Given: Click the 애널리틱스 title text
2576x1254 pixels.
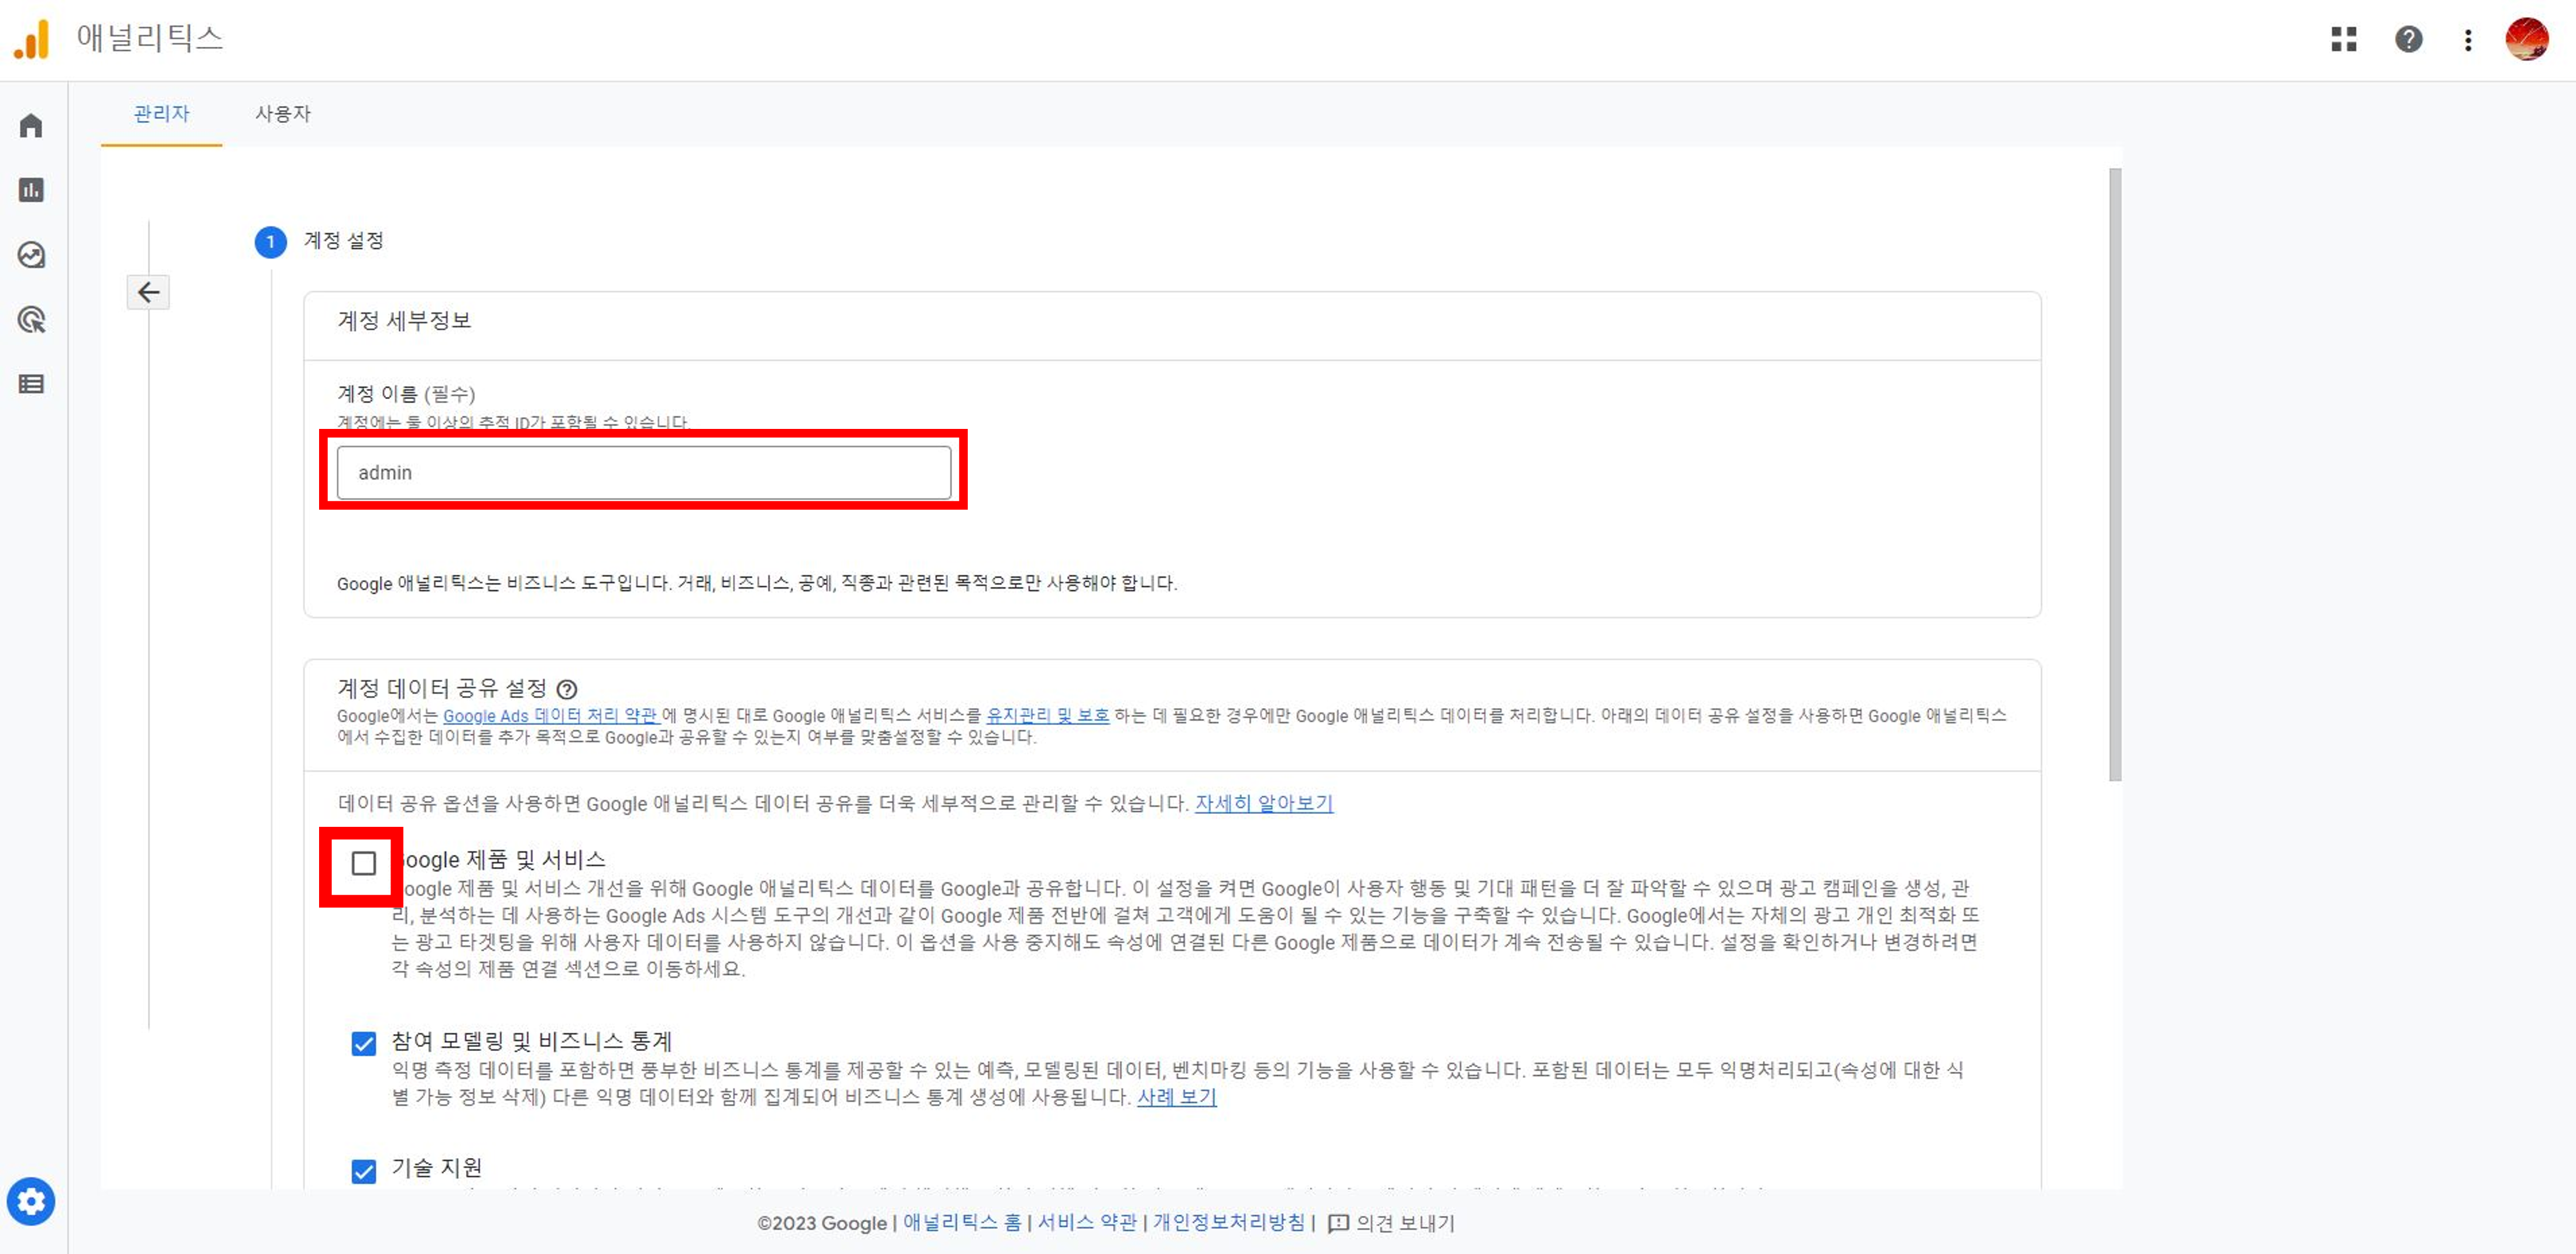Looking at the screenshot, I should [150, 38].
